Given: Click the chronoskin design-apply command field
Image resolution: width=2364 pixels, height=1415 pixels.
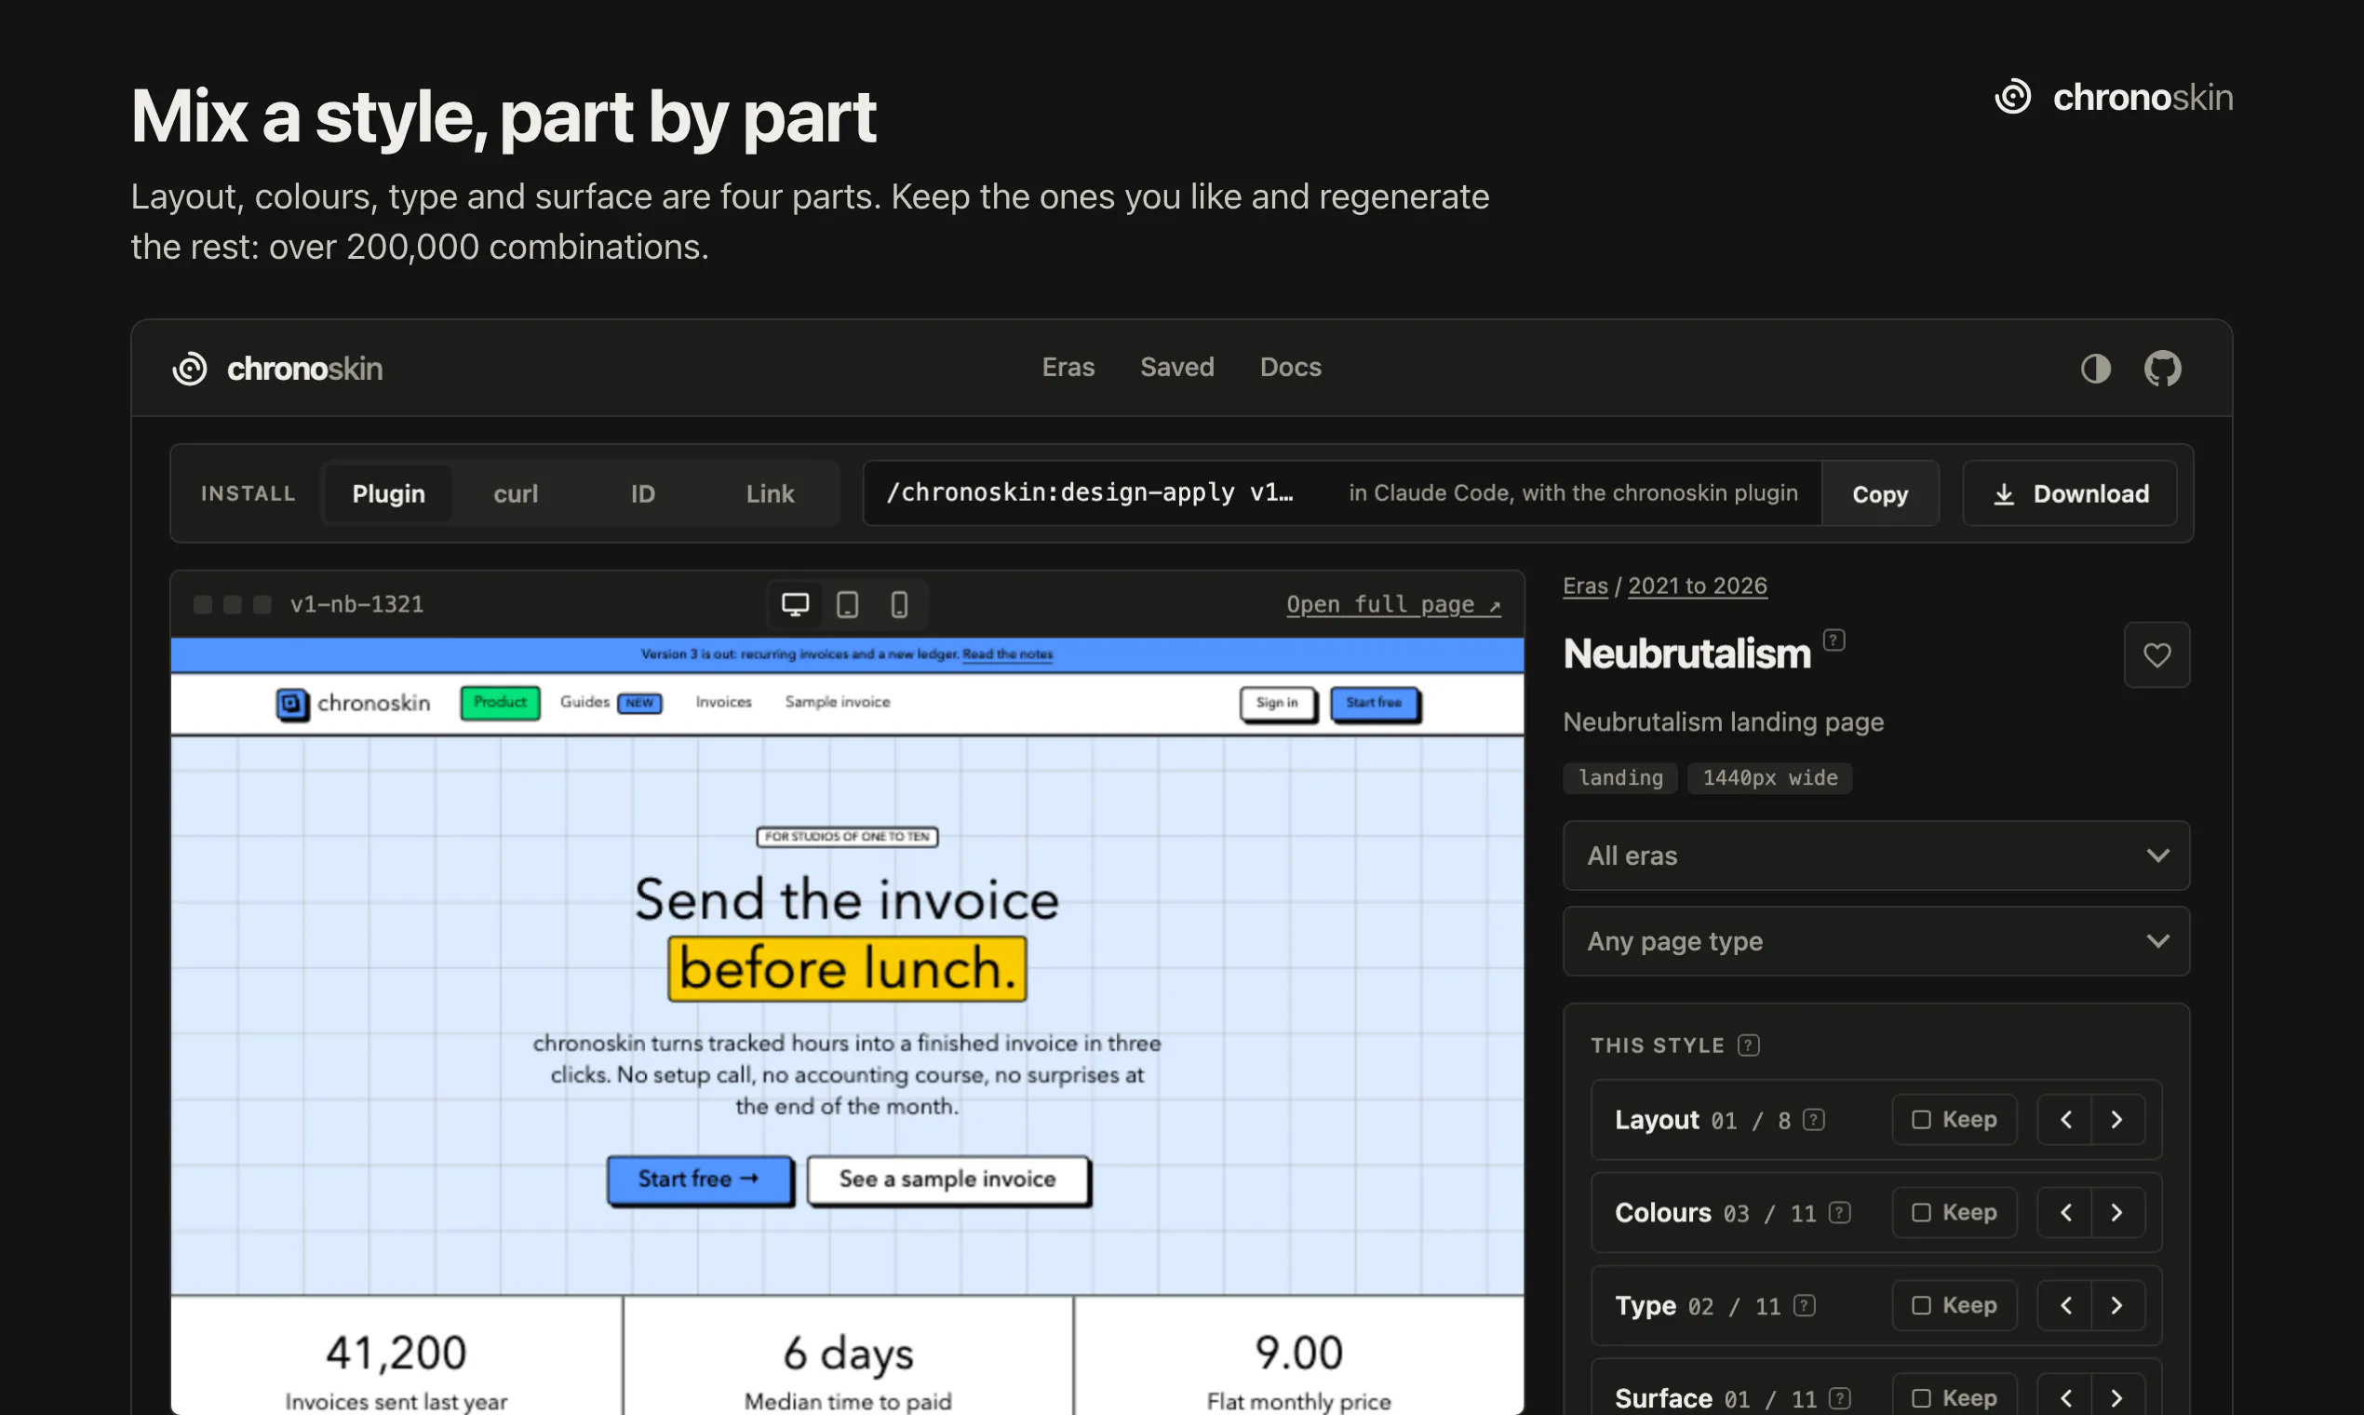Looking at the screenshot, I should [x=1342, y=493].
